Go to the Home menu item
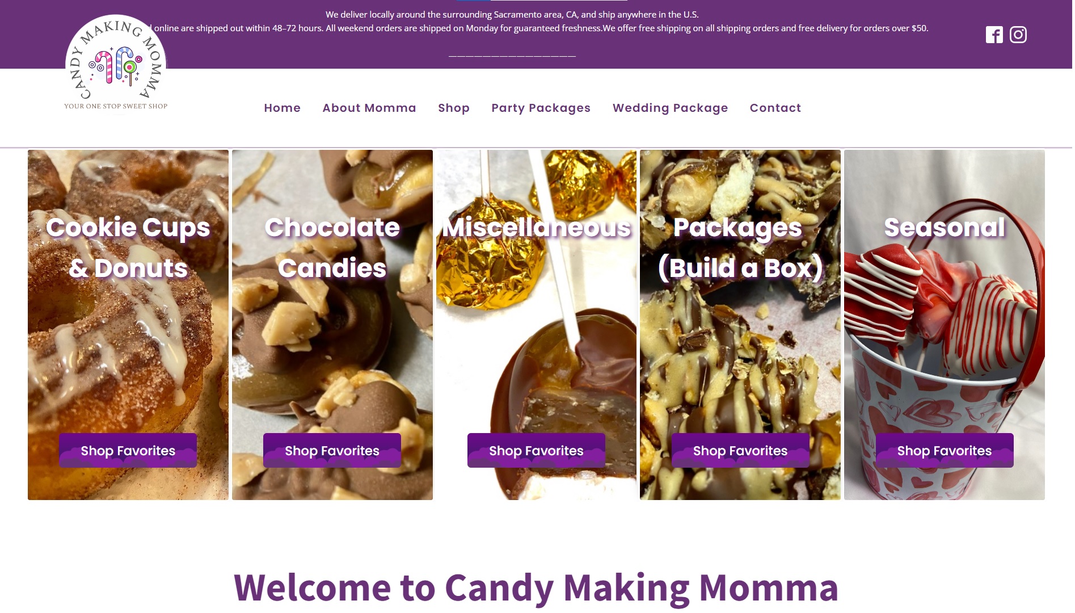1075x613 pixels. click(x=282, y=108)
